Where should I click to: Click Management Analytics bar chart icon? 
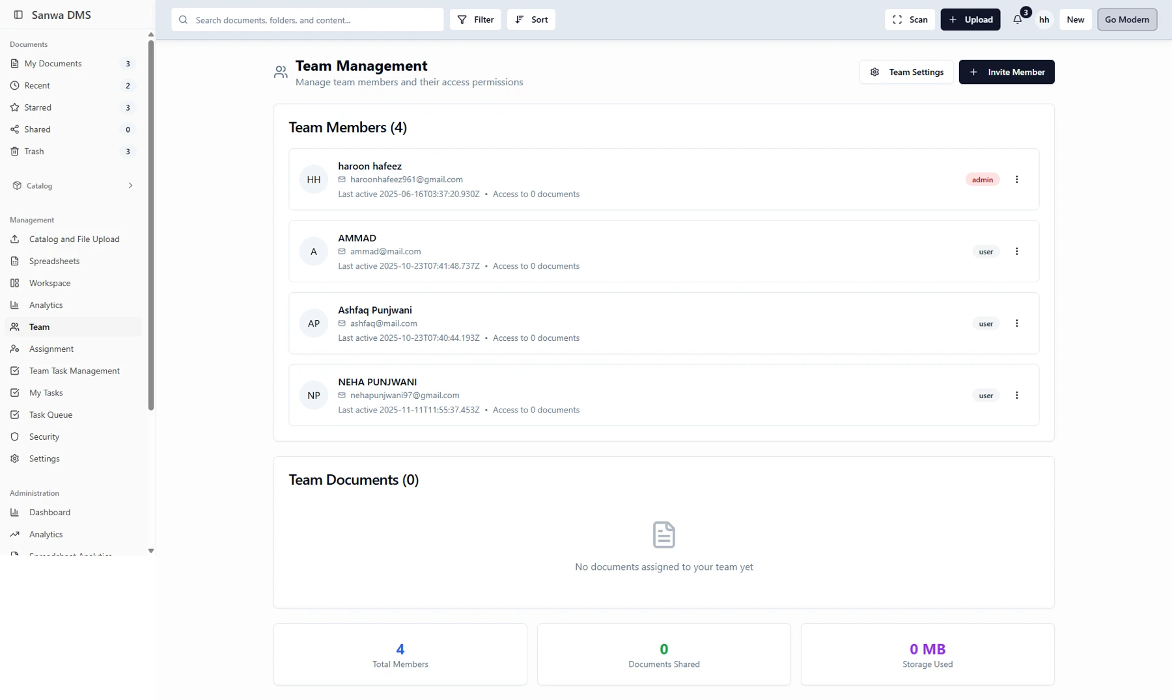14,305
